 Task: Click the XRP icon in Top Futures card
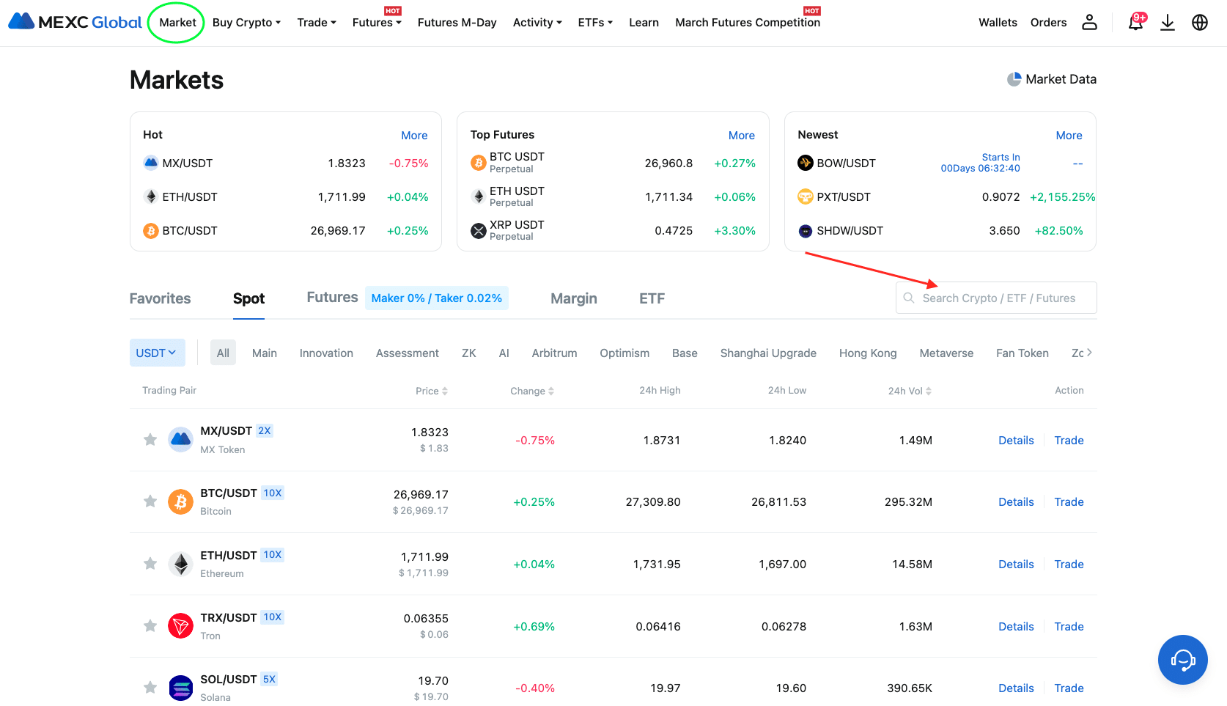pos(479,231)
